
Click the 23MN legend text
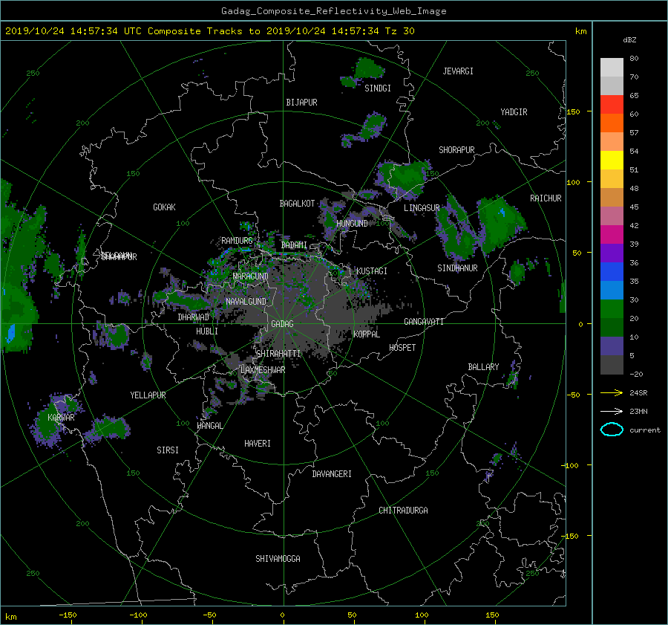(x=638, y=412)
